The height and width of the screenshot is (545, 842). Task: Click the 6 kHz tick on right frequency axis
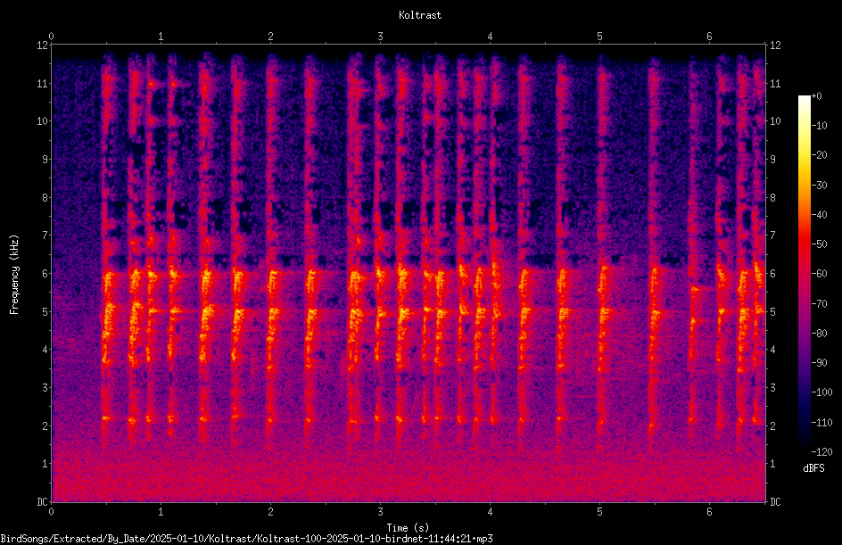[x=772, y=274]
